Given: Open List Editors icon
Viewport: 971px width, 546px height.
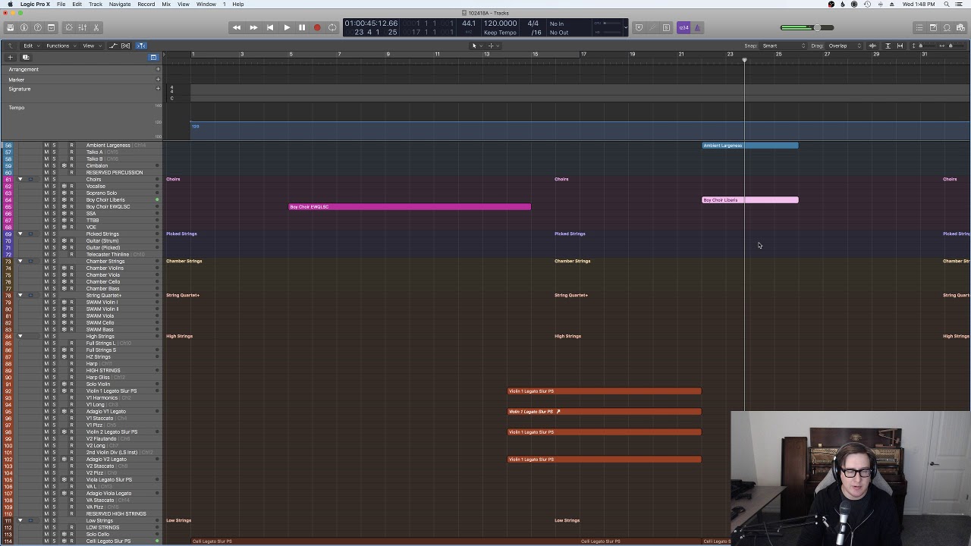Looking at the screenshot, I should pyautogui.click(x=919, y=27).
